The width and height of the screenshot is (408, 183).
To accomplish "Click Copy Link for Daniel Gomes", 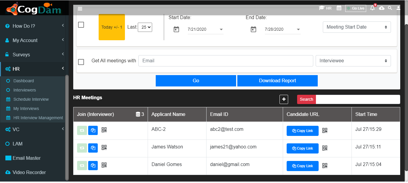I will [x=302, y=166].
